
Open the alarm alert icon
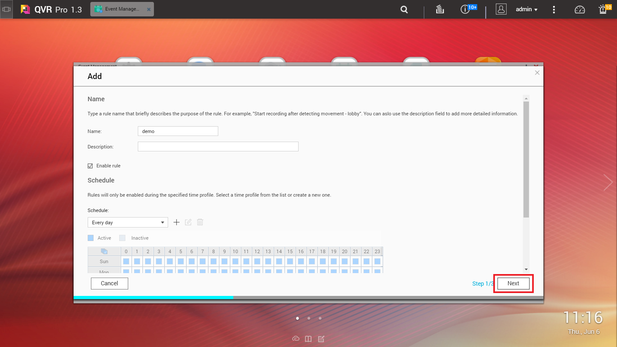click(x=603, y=10)
